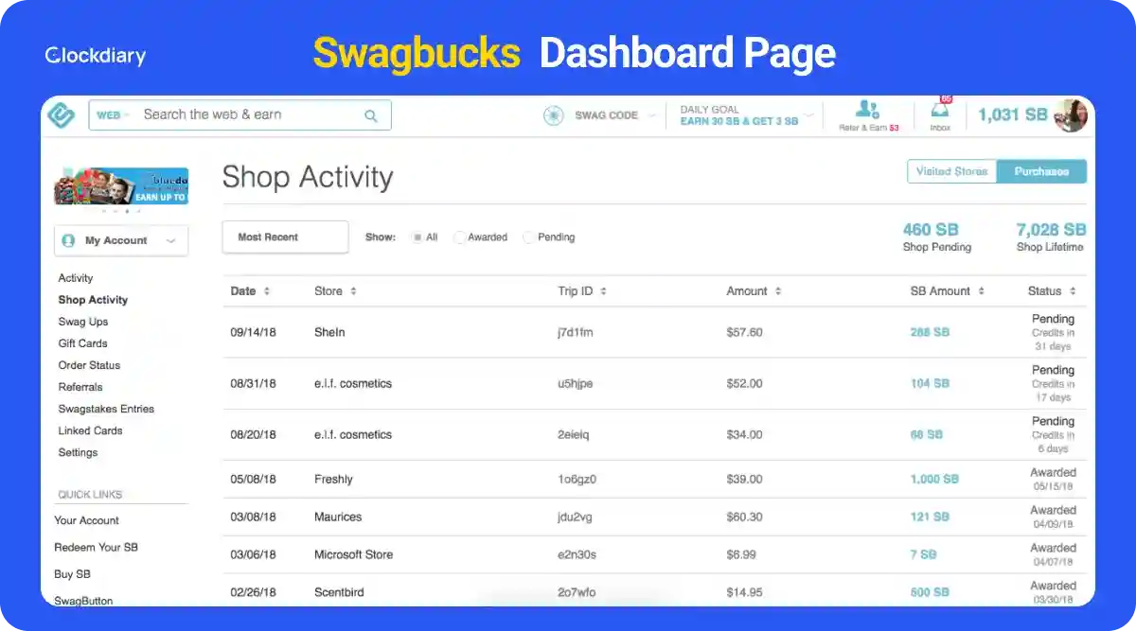The width and height of the screenshot is (1136, 631).
Task: Switch to Purchases tab
Action: click(1041, 171)
